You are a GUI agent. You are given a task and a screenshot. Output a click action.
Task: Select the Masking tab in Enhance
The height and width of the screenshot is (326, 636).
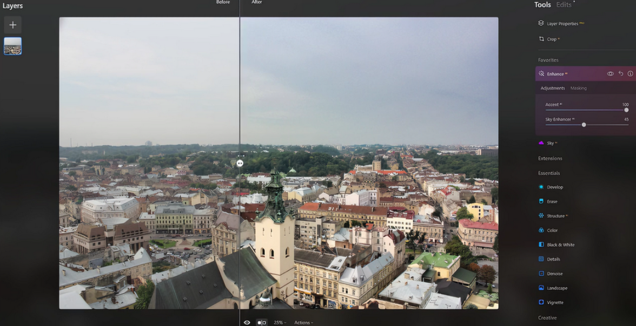pyautogui.click(x=579, y=89)
